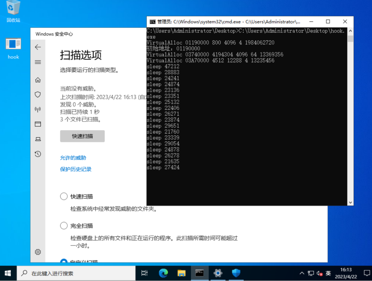Screen dimensions: 372x281
Task: Open Device security laptop icon
Action: click(x=38, y=139)
